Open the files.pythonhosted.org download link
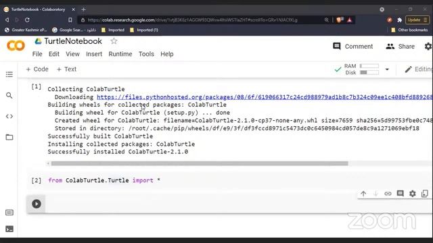The height and width of the screenshot is (243, 433). coord(265,97)
